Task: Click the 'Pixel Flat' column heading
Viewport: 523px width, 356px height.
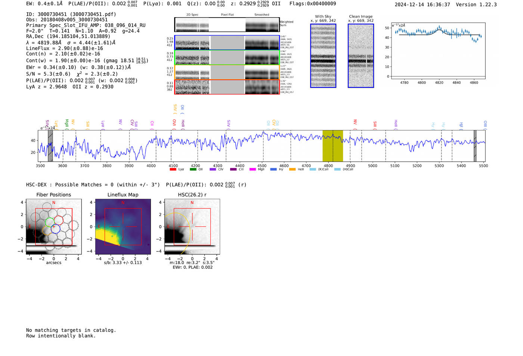Action: tap(227, 15)
